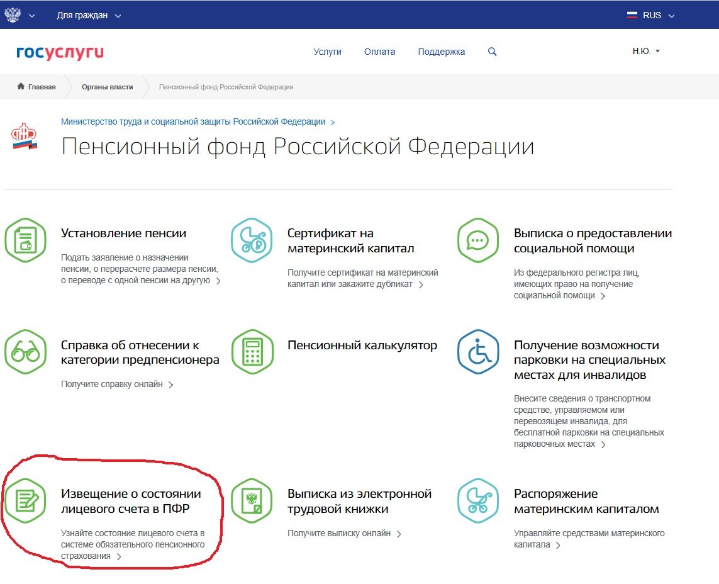The height and width of the screenshot is (584, 719).
Task: Open the RUS language selector
Action: click(x=651, y=15)
